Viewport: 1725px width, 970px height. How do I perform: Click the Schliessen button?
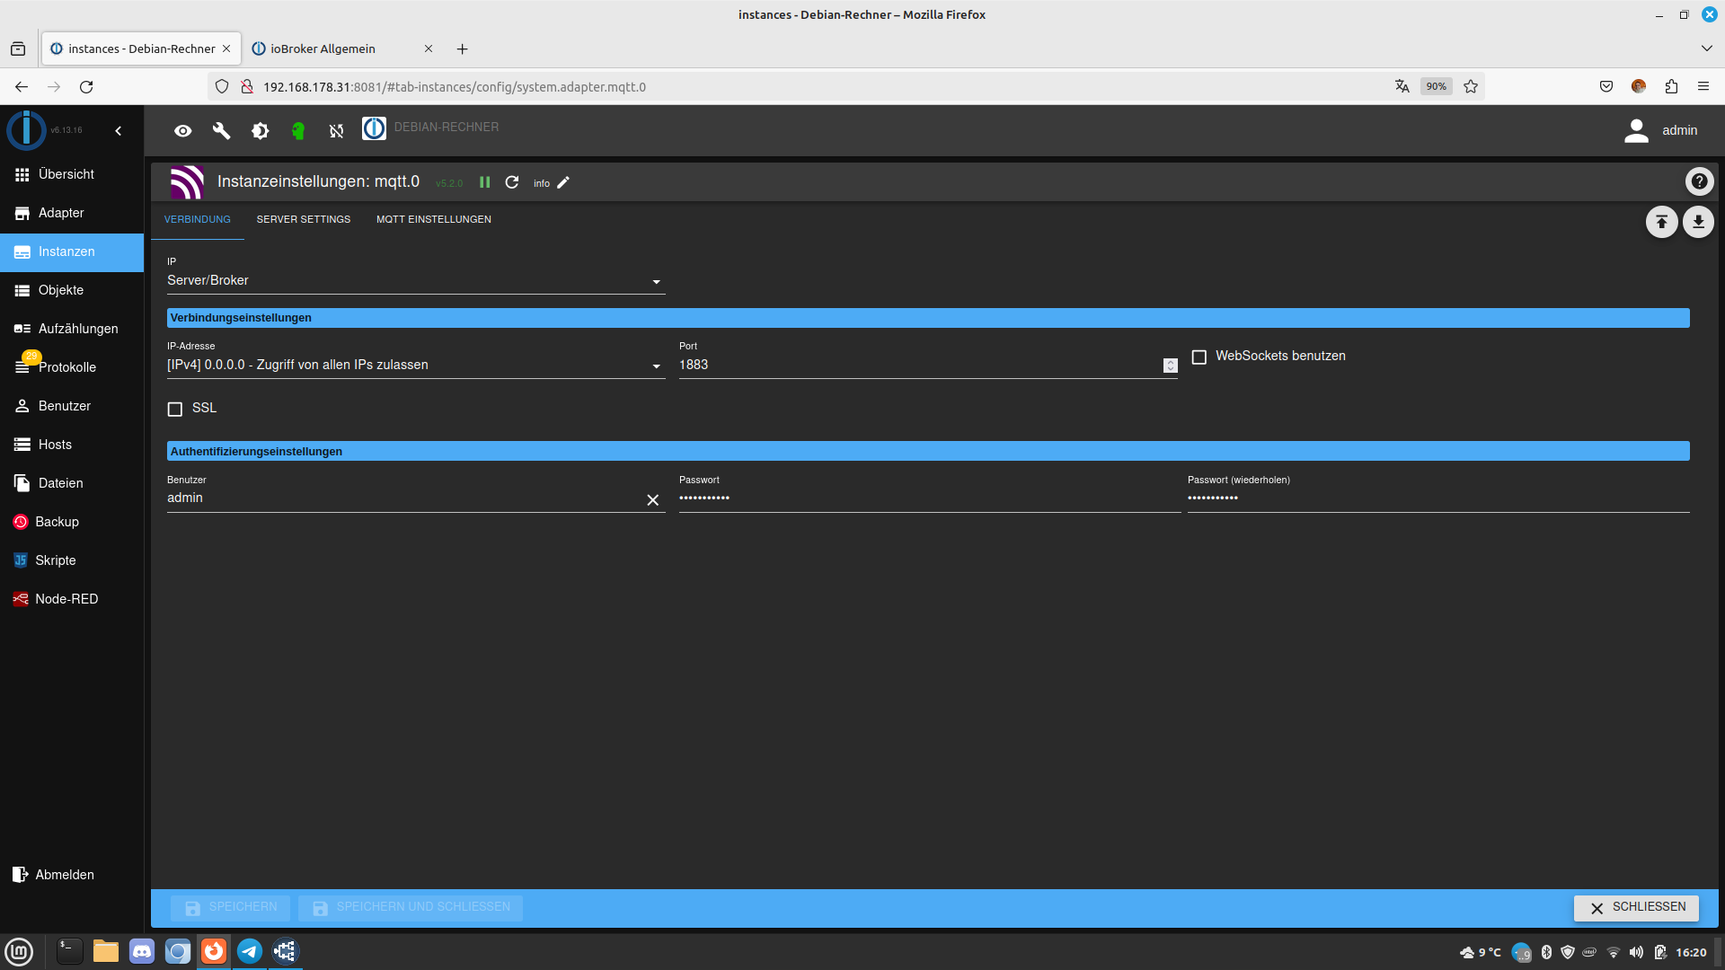click(x=1636, y=908)
